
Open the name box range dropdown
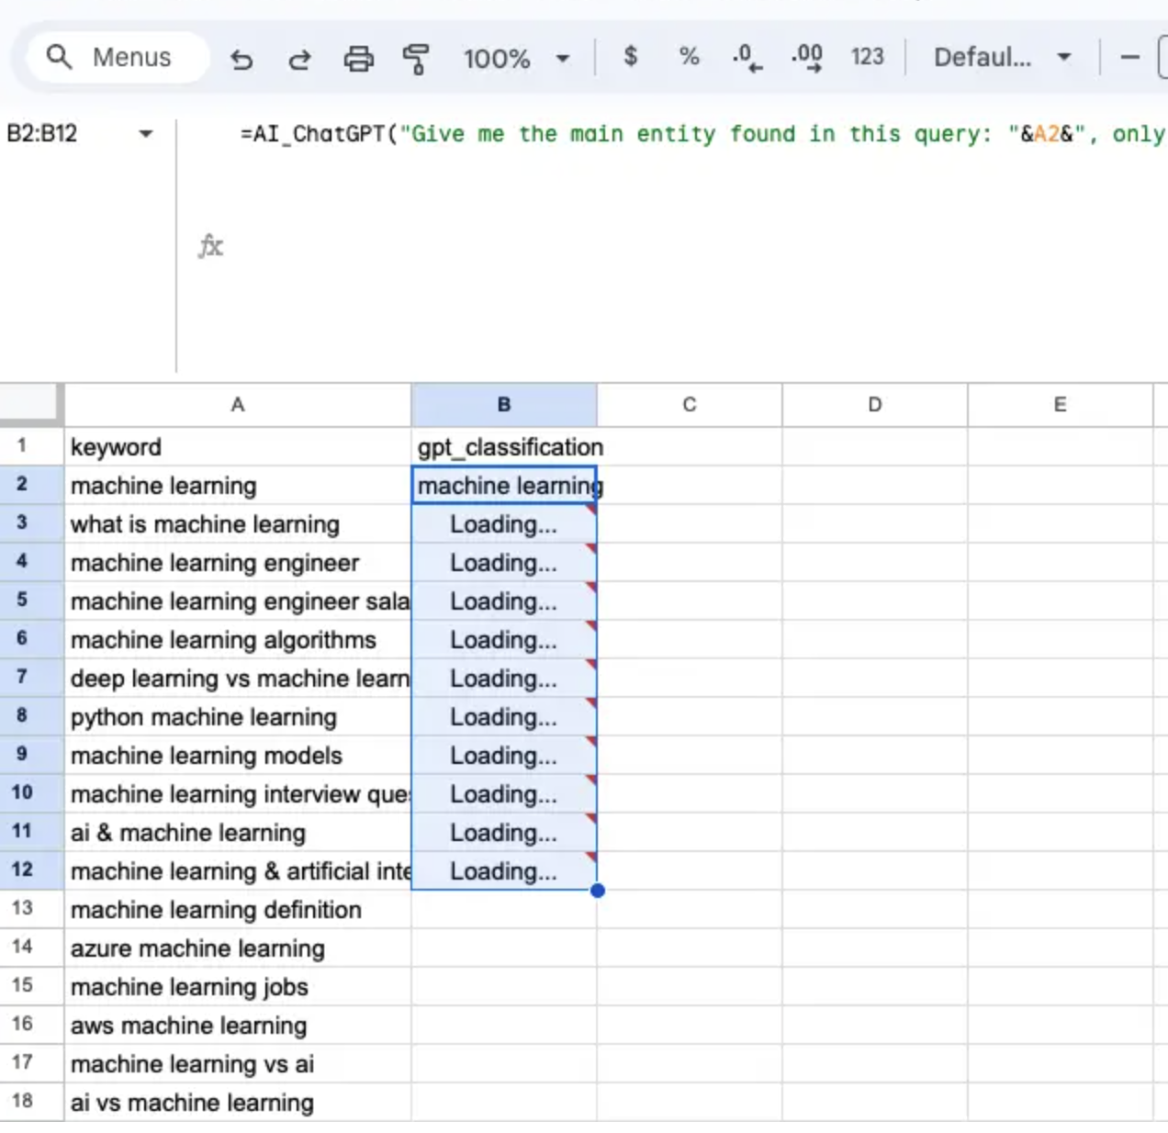[146, 134]
